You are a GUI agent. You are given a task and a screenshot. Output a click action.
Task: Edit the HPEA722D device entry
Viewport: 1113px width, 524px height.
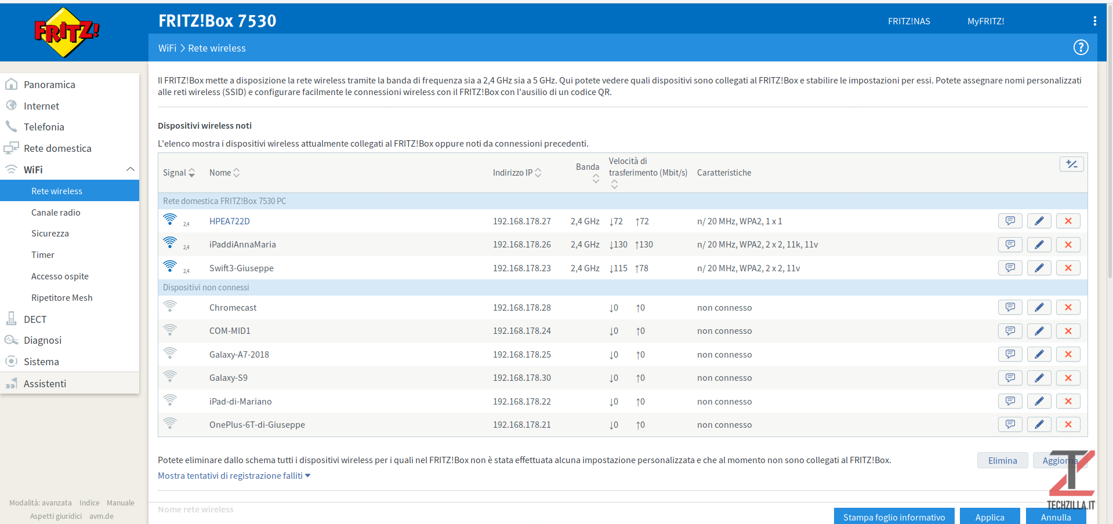pos(1039,221)
